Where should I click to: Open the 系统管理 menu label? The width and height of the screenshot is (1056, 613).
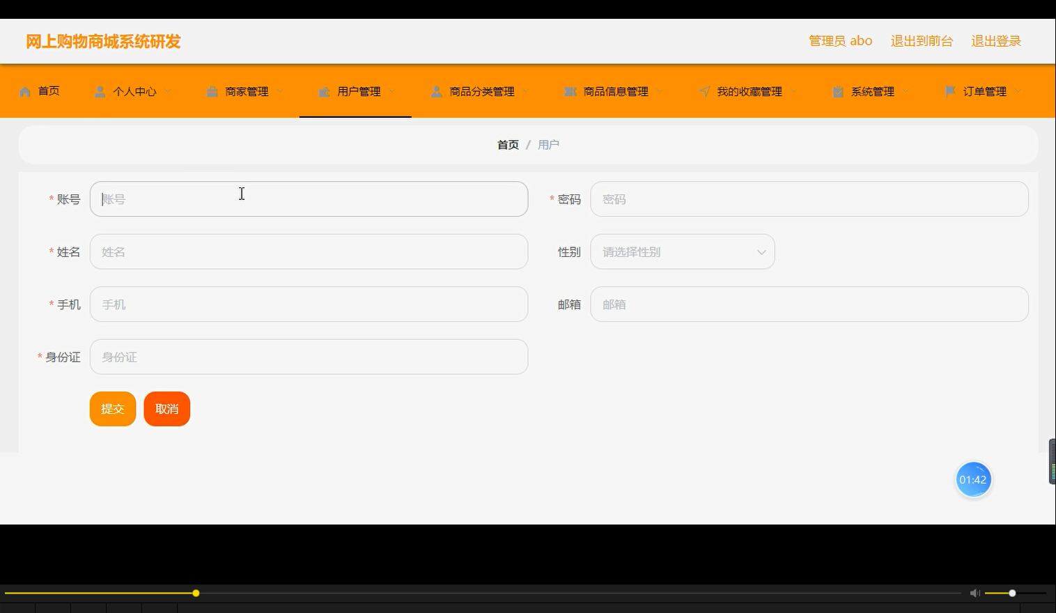(872, 91)
